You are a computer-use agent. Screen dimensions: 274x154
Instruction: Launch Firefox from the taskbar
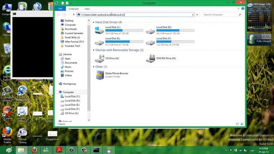(x=34, y=150)
